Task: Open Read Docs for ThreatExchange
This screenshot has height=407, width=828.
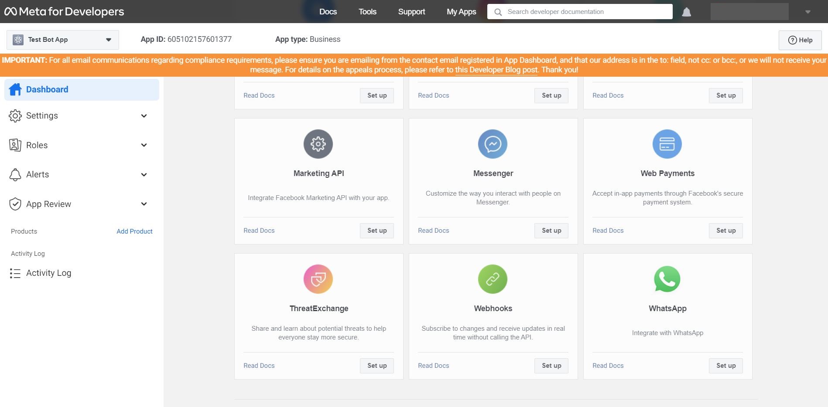Action: [259, 366]
